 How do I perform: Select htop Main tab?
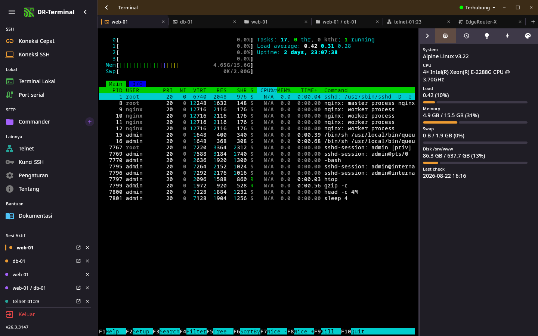point(116,84)
